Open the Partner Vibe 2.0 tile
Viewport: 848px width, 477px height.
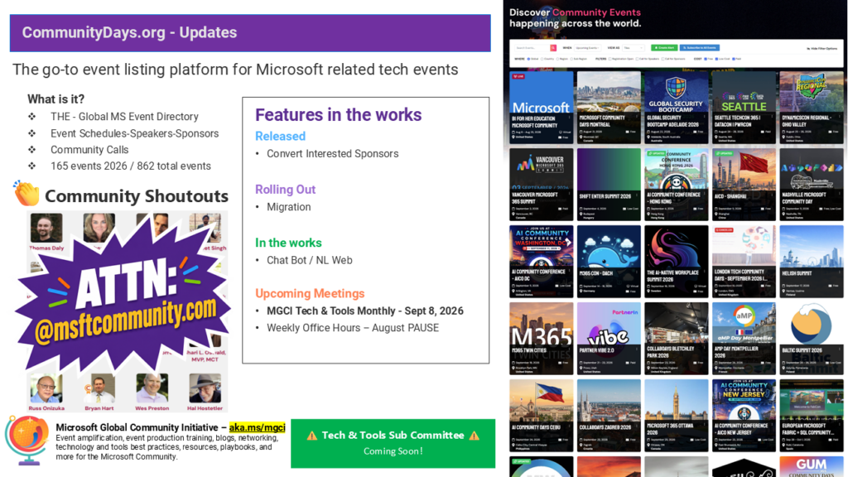coord(609,339)
